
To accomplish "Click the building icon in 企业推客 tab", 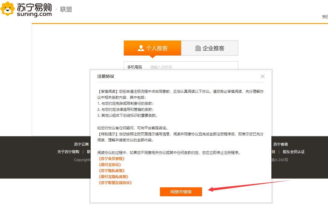I will tap(198, 48).
